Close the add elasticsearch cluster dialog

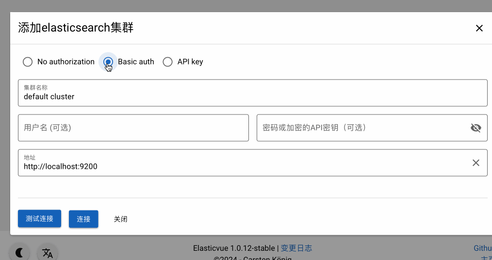[x=479, y=28]
